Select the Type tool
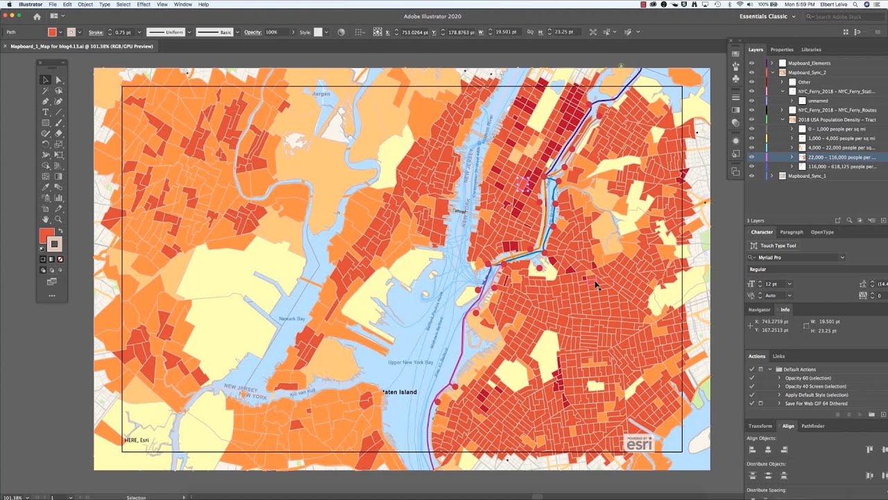The height and width of the screenshot is (500, 888). point(46,112)
